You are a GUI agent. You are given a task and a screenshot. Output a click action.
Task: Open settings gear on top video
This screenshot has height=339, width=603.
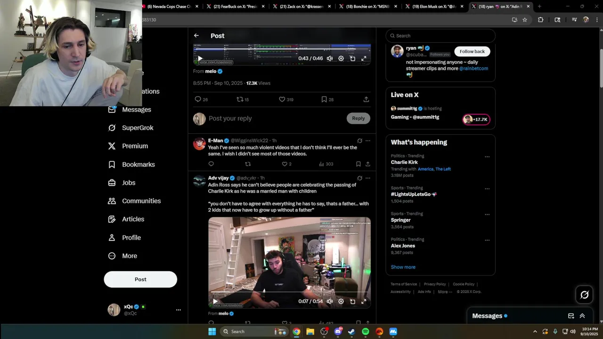pos(341,58)
